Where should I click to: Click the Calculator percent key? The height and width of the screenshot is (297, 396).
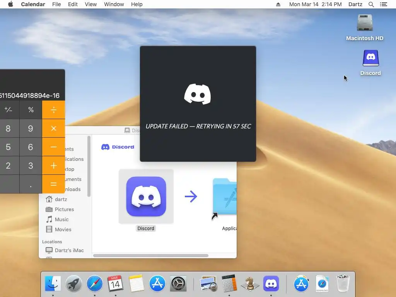coord(31,109)
